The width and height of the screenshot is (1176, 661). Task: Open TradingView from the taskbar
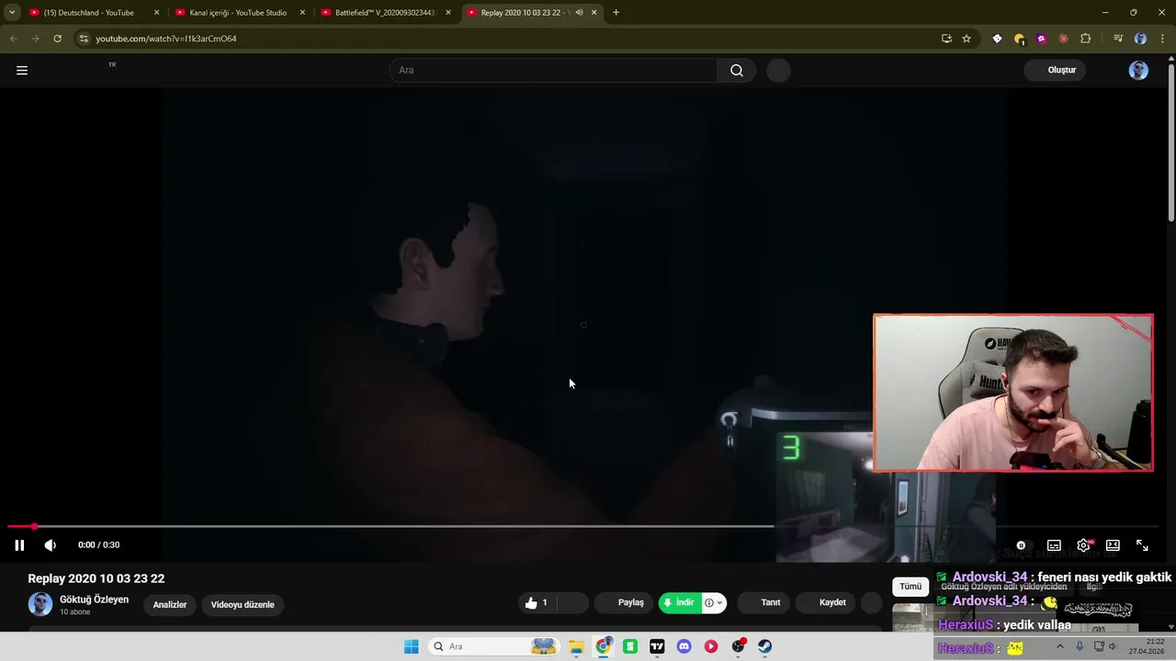[x=657, y=646]
